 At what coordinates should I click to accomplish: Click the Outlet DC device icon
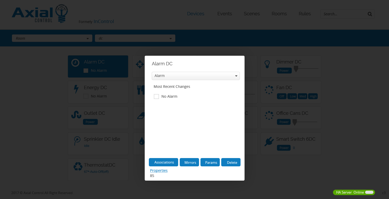point(76,115)
